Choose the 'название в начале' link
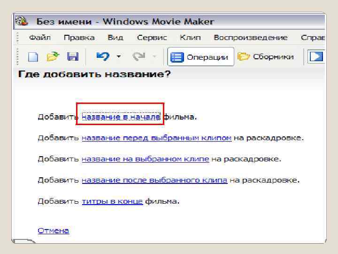 coord(121,117)
